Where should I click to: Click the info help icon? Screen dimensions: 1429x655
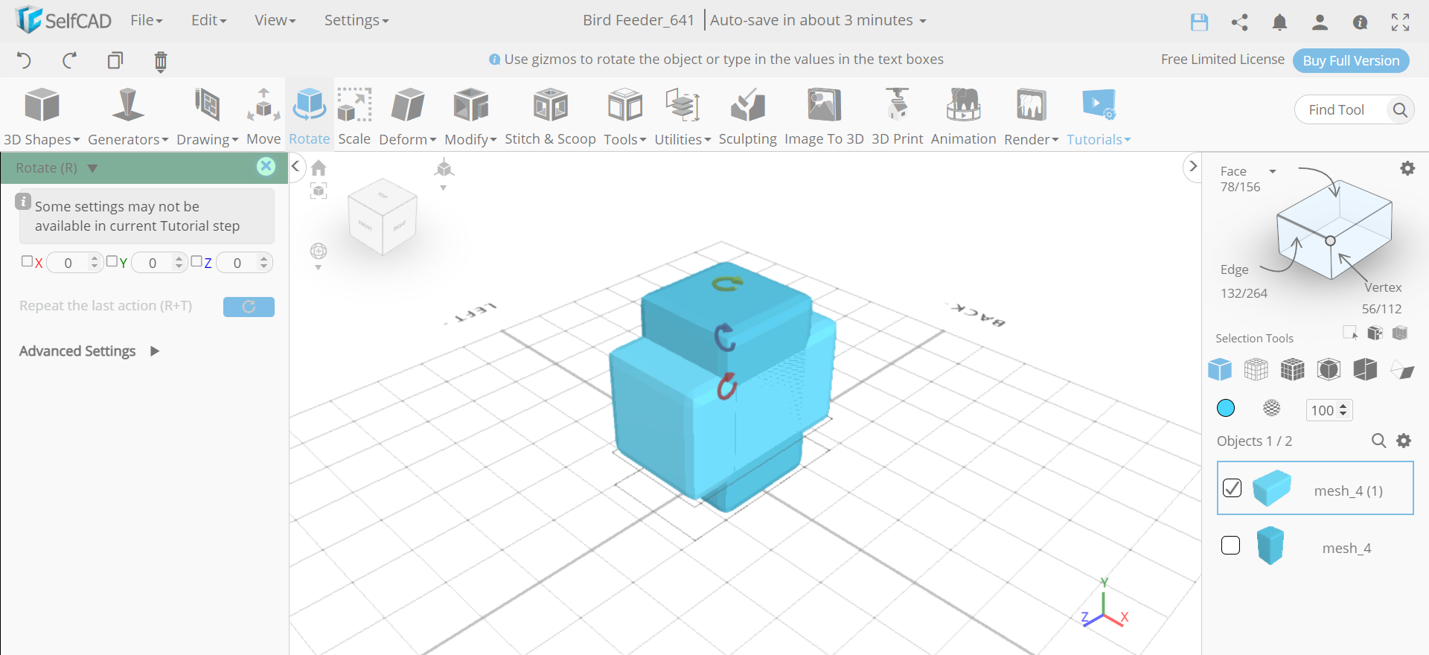tap(1360, 22)
